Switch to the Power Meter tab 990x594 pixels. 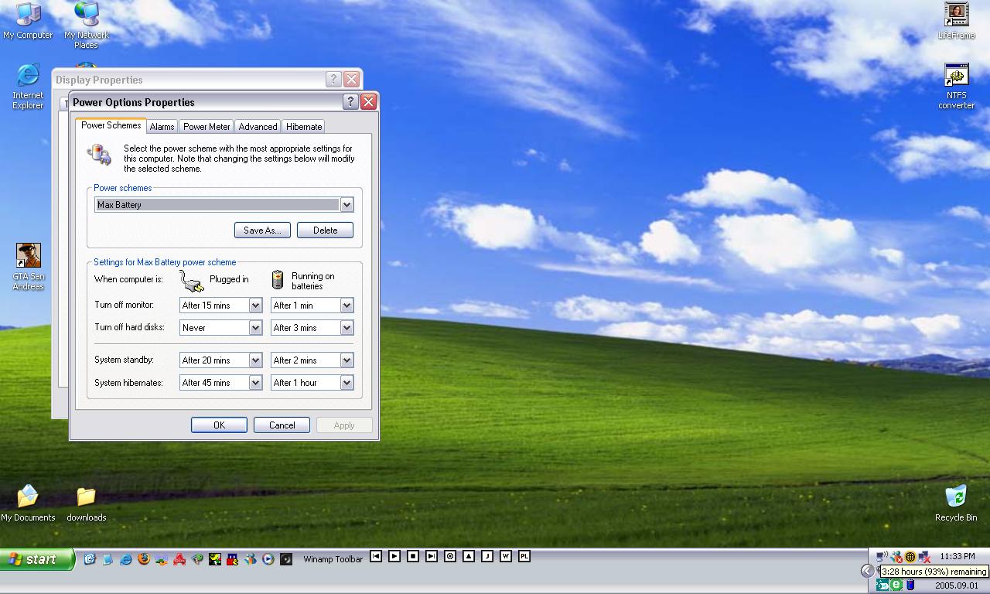click(207, 126)
